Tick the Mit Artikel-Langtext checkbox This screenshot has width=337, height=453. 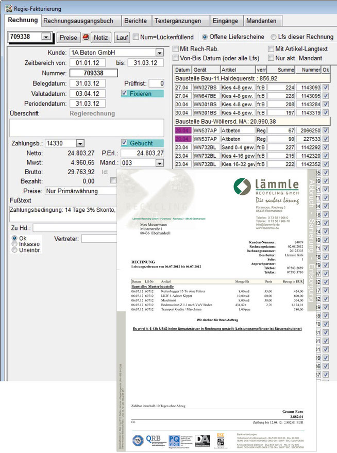(x=271, y=49)
